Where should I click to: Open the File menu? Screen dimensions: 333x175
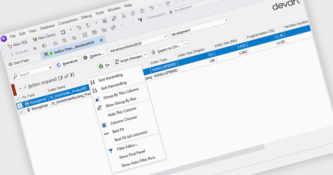[x=13, y=36]
